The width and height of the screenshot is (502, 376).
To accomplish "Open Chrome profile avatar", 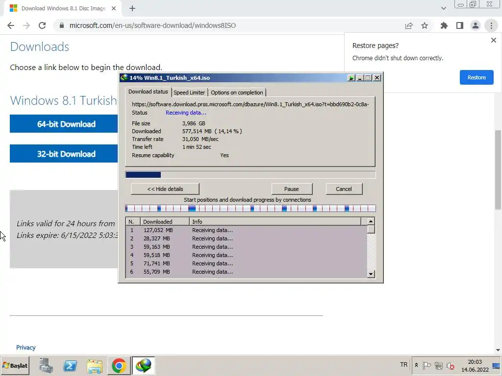I will 476,25.
